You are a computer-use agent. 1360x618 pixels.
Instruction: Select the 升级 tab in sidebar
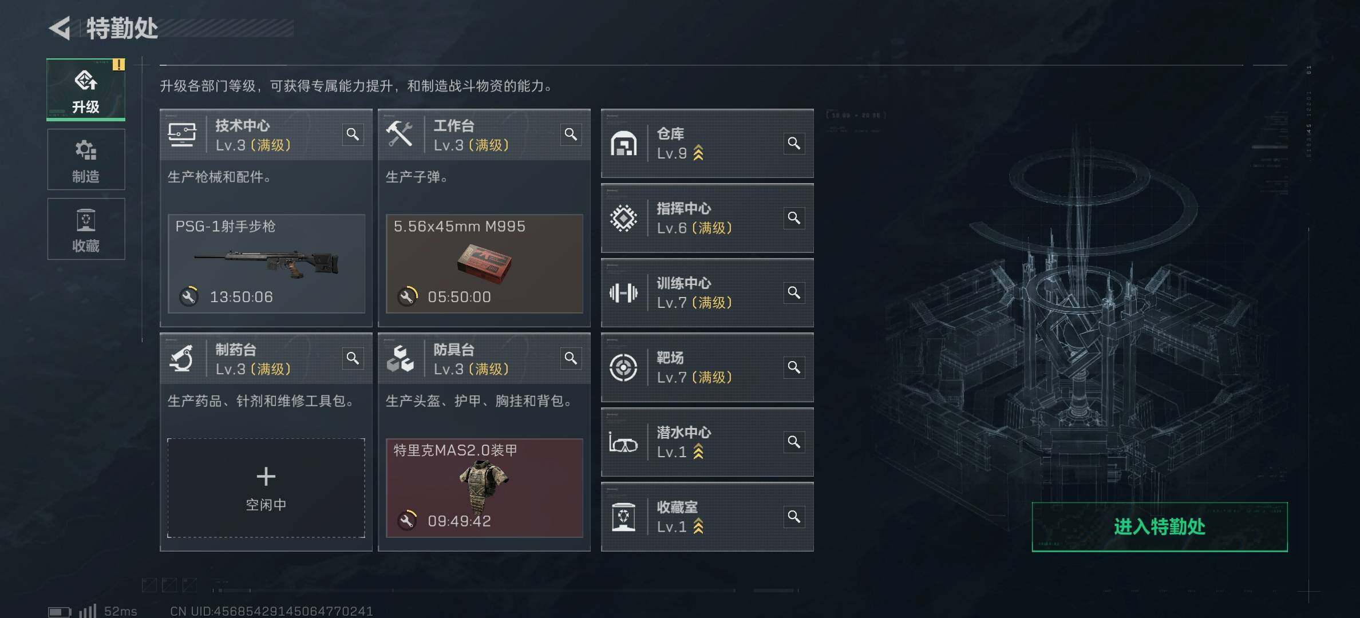tap(86, 90)
